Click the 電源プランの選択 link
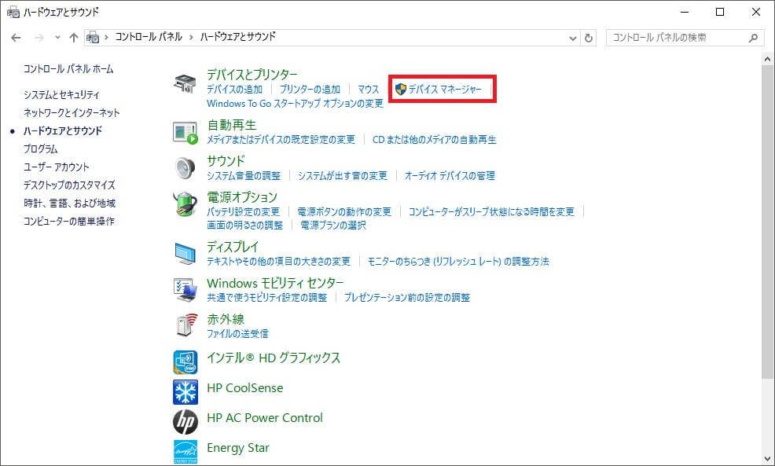 tap(332, 226)
